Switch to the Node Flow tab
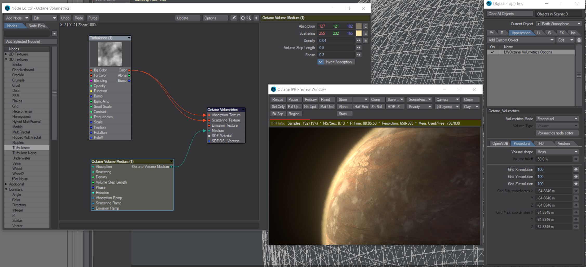Viewport: 586px width, 267px height. [x=37, y=26]
